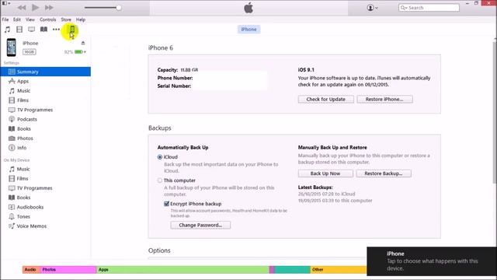Click the Audio storage segment
Viewport: 497px width, 280px height.
coord(31,270)
